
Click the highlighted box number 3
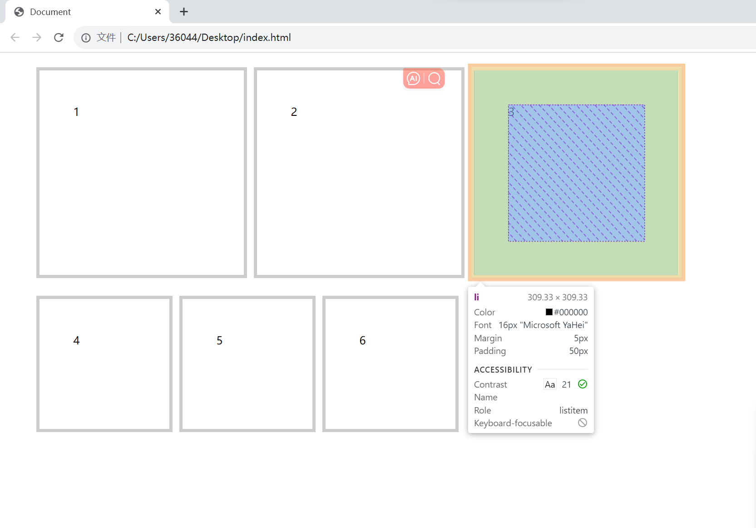tap(577, 173)
